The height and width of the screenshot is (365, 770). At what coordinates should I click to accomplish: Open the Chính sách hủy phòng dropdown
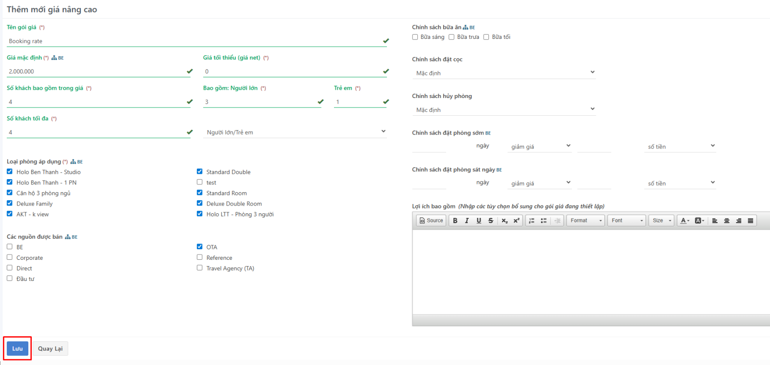click(x=504, y=109)
